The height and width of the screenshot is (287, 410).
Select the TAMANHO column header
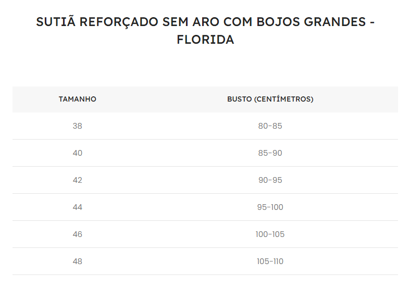[78, 99]
